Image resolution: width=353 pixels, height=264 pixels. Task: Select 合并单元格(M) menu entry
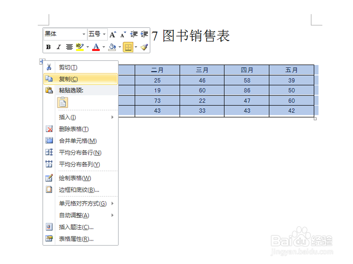point(81,141)
